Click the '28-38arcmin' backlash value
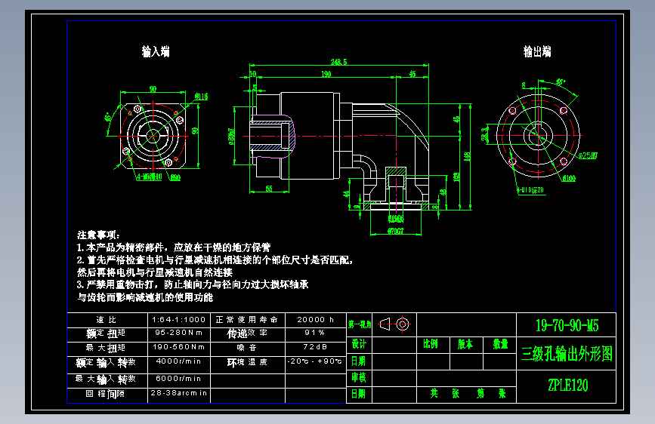This screenshot has width=655, height=424. pos(179,393)
